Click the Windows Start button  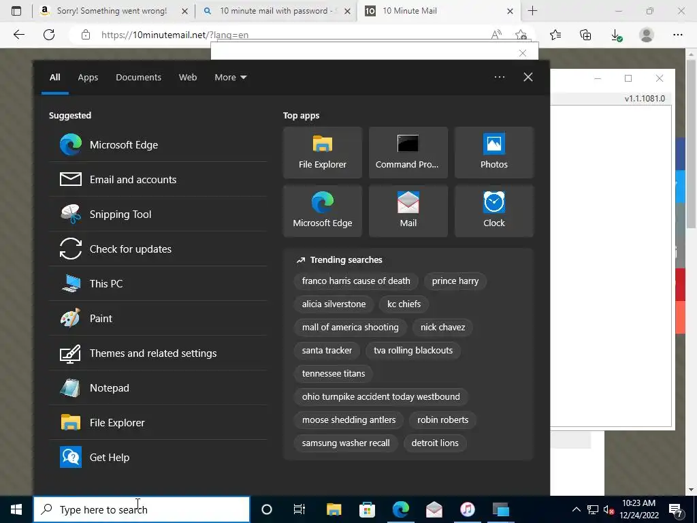click(x=16, y=509)
